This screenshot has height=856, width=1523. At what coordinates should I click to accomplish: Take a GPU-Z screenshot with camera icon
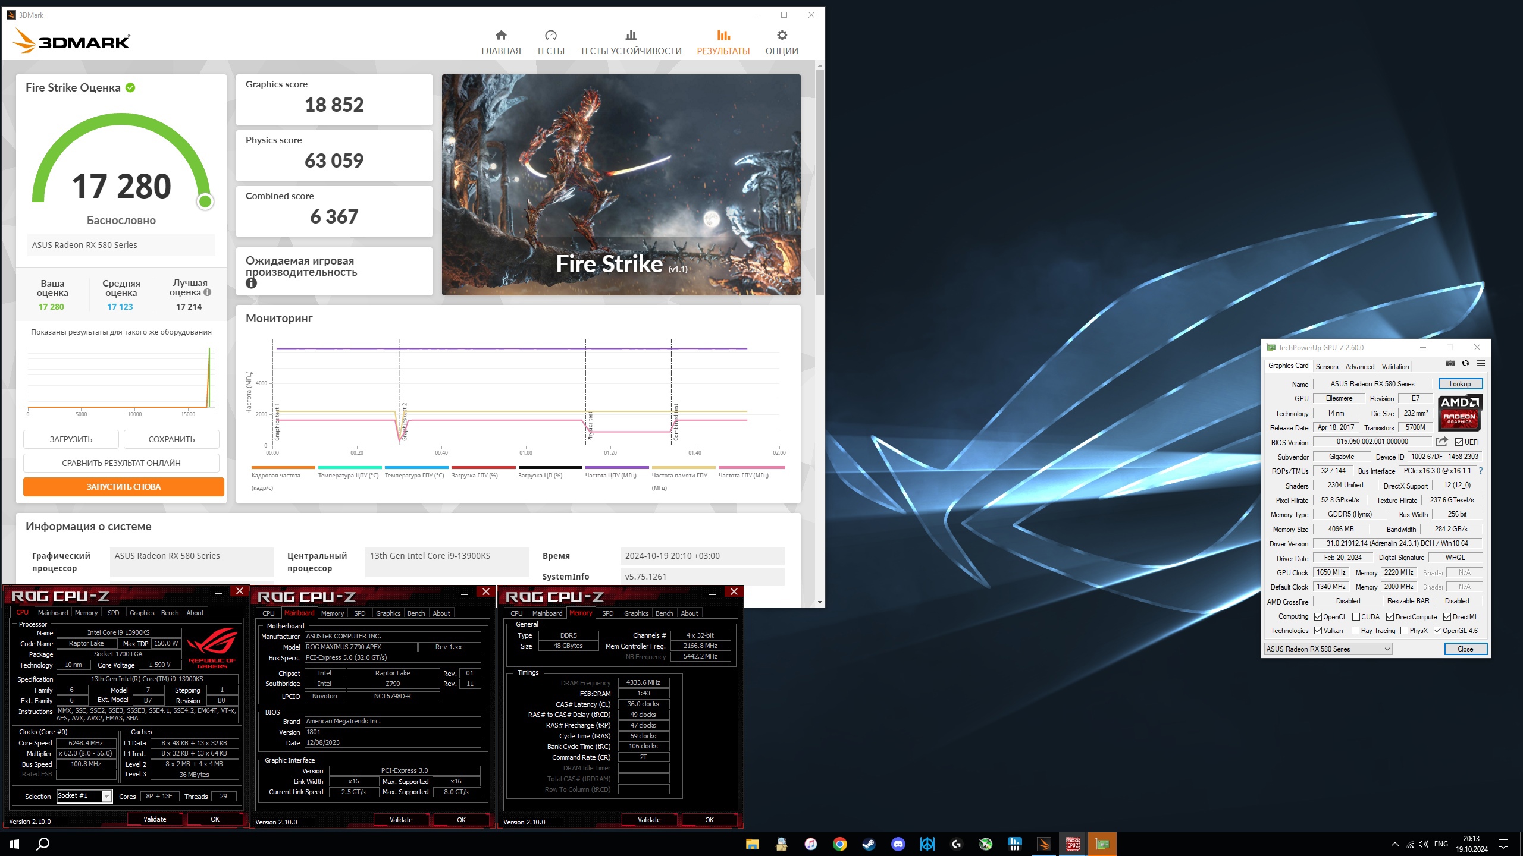[x=1450, y=364]
